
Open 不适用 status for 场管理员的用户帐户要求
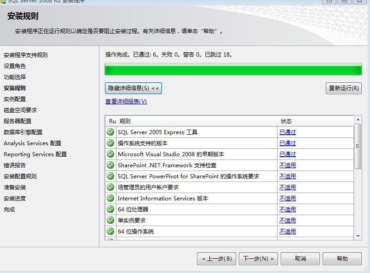point(288,188)
